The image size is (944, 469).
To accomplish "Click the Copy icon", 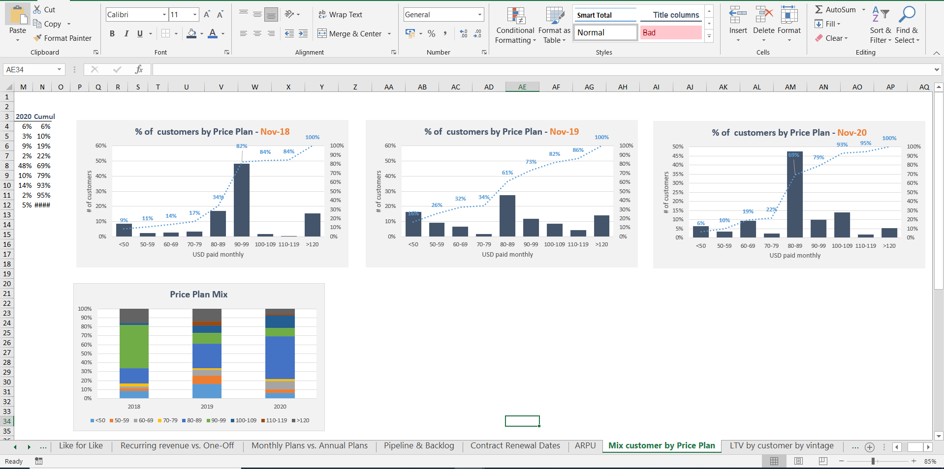I will click(37, 24).
